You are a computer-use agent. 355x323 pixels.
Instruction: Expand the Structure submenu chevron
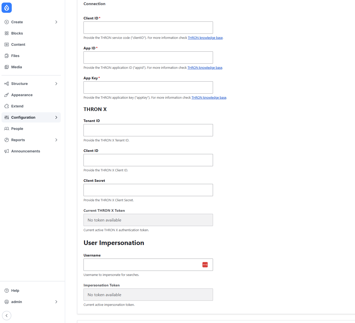[x=56, y=84]
